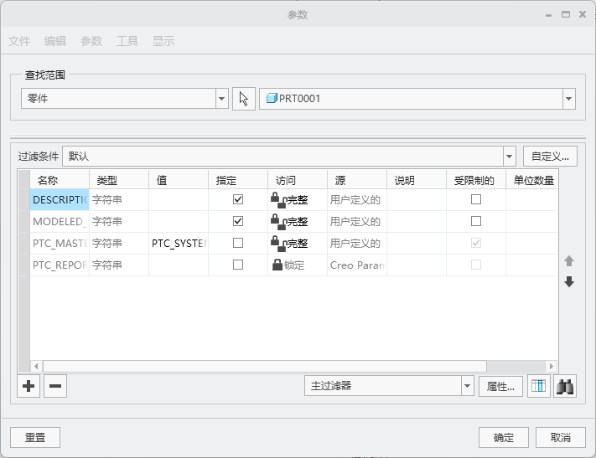The height and width of the screenshot is (458, 596).
Task: Click full access lock icon in PTC_MASTE row
Action: (278, 243)
